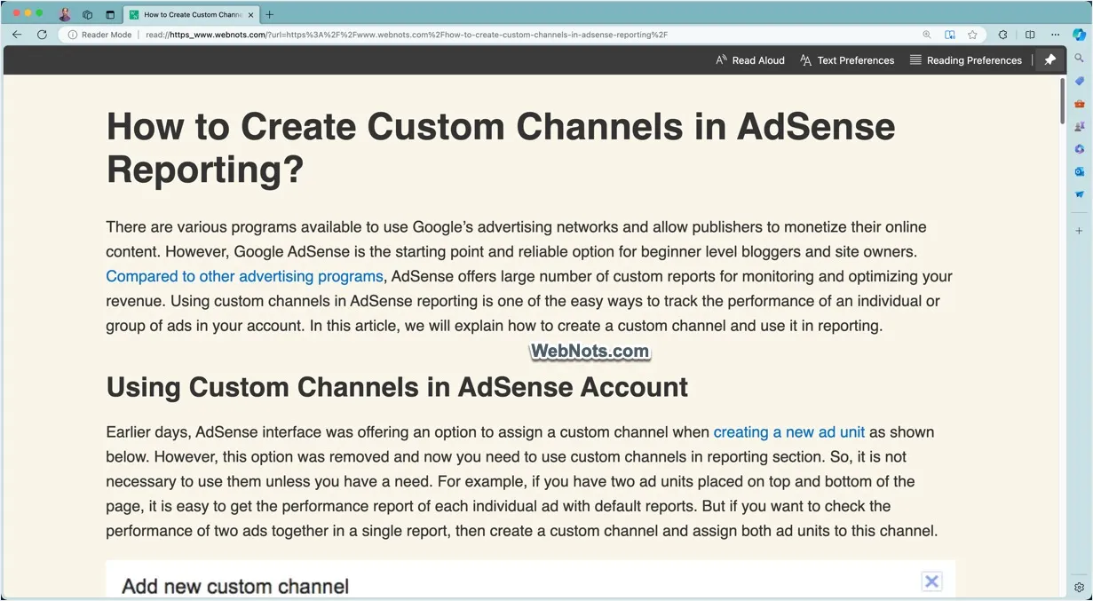Open the Outlook sidebar icon
Screen dimensions: 1093x601
point(1080,171)
